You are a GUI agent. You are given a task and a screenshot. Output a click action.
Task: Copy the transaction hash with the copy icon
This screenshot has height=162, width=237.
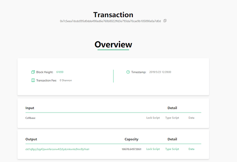pos(165,21)
